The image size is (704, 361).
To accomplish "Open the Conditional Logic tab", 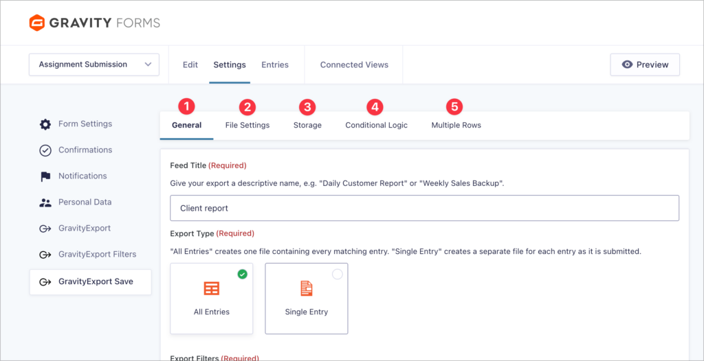I will (376, 125).
